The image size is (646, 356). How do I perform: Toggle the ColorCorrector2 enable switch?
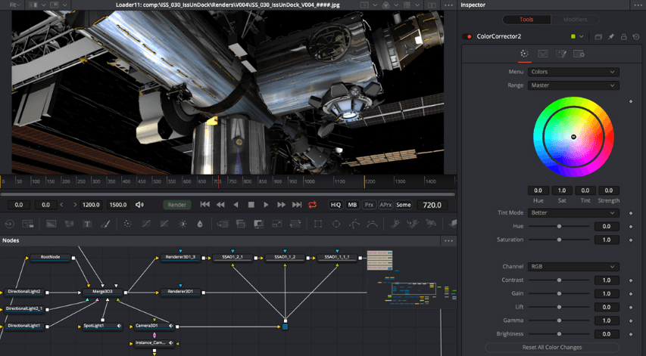point(468,36)
